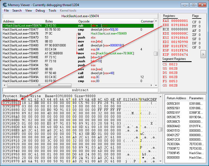The image size is (209, 166).
Task: Select hex address 03918860 in the memory dump
Action: click(11, 103)
